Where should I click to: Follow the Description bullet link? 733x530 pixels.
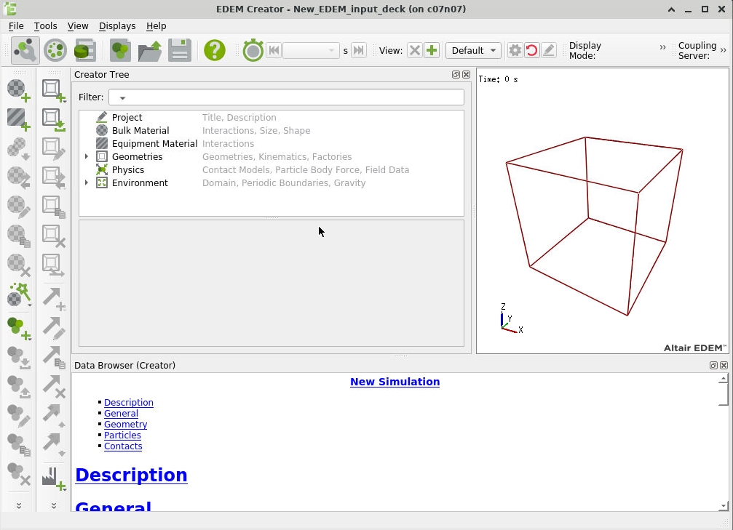click(129, 402)
